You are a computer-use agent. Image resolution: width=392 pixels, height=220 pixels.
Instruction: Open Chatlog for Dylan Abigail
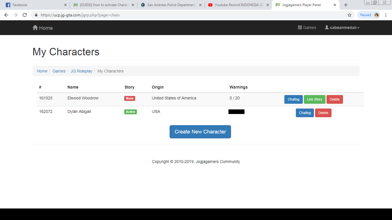[x=305, y=113]
